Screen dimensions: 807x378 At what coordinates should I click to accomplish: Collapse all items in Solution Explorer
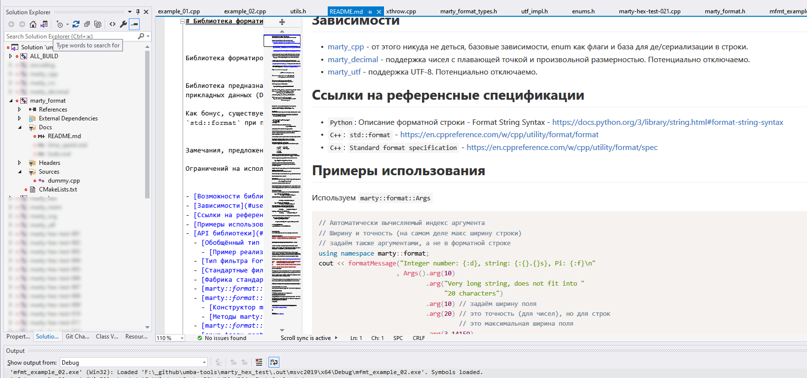(87, 24)
